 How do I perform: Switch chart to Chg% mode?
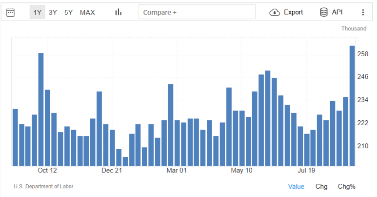click(346, 186)
